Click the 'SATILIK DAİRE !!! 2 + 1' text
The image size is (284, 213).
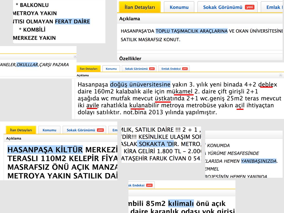(166, 130)
